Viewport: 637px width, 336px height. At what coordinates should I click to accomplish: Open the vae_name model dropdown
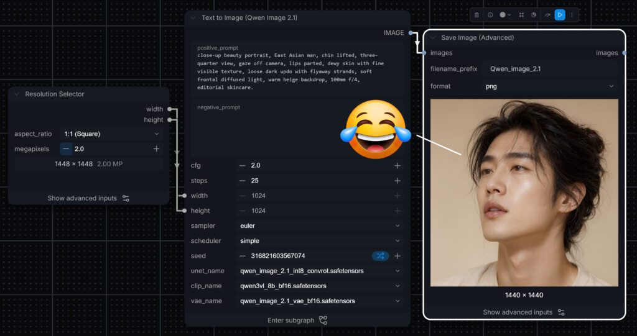click(x=320, y=301)
